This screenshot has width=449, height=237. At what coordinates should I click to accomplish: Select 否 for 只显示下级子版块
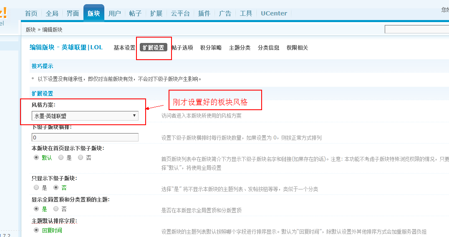tap(56, 187)
